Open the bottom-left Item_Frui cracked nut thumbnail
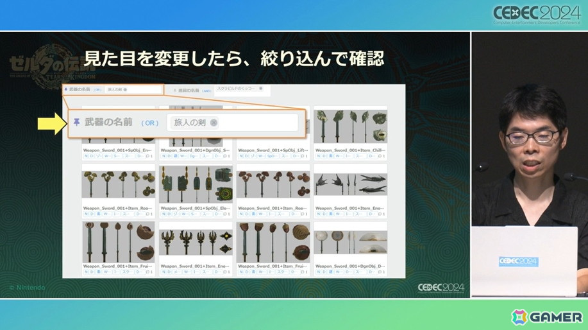 click(118, 242)
